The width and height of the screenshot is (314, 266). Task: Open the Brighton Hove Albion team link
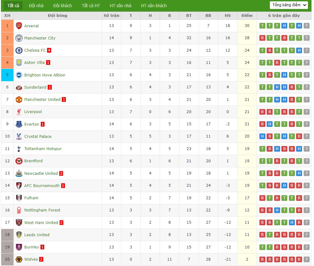45,75
